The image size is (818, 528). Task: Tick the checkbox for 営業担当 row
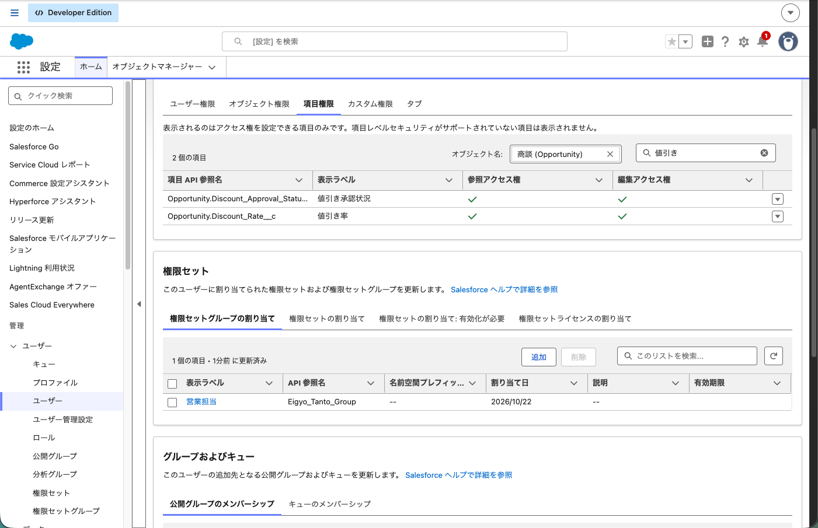(172, 402)
